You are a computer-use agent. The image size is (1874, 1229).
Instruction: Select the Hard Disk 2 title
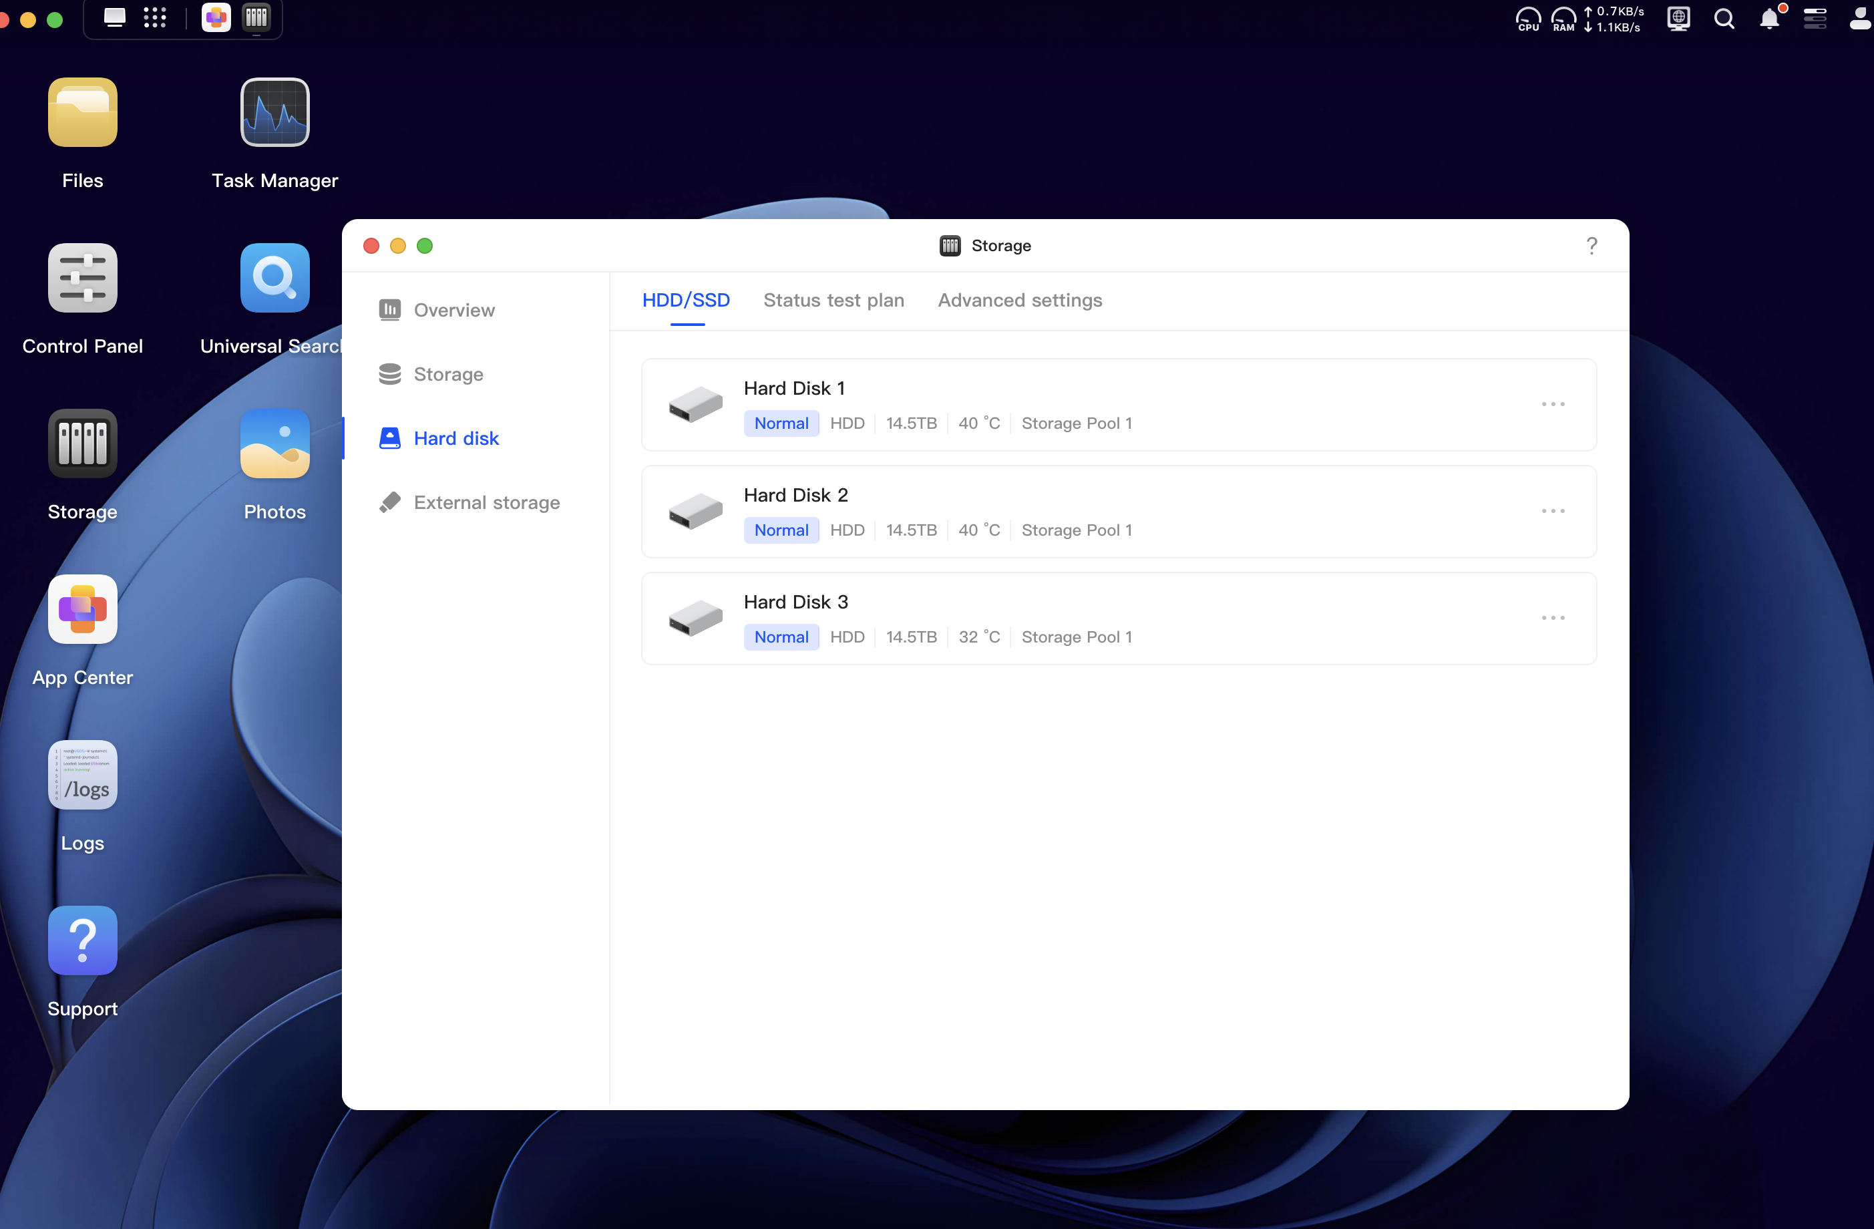[796, 495]
